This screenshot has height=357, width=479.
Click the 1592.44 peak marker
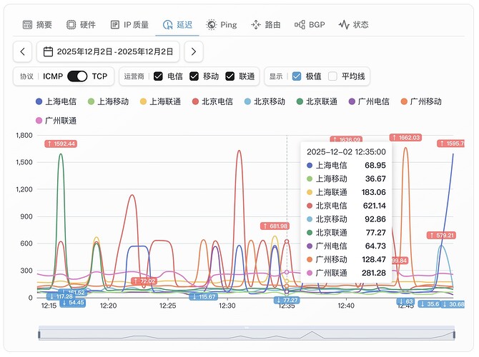[61, 144]
